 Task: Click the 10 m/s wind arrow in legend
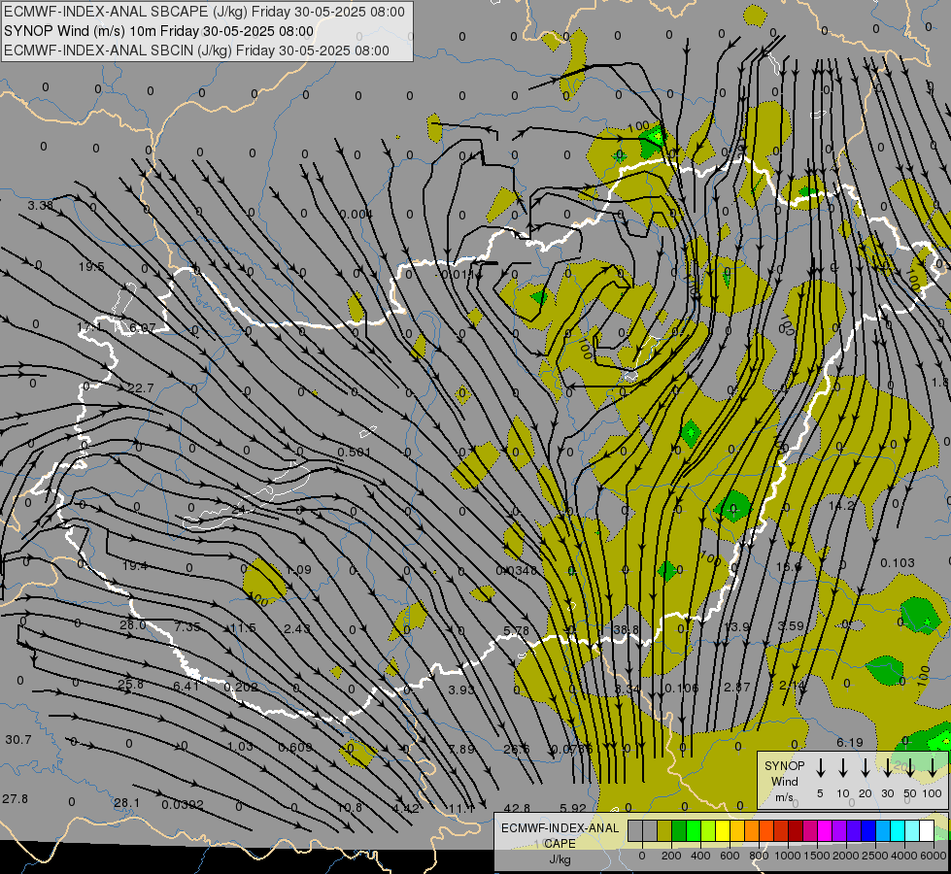(x=843, y=768)
